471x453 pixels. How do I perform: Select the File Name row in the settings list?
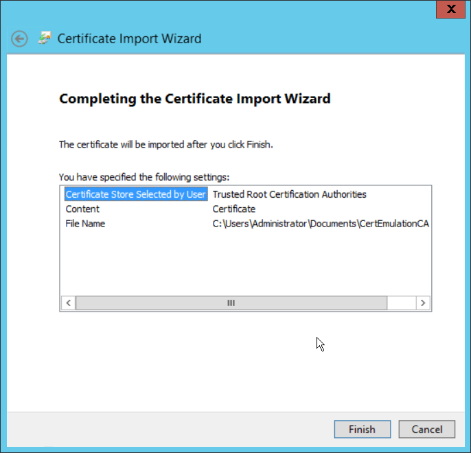coord(85,223)
